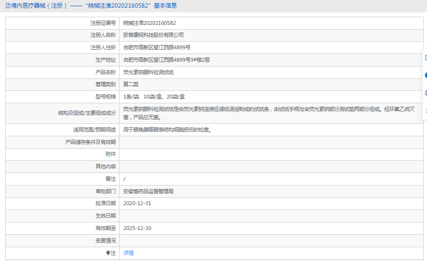Click the lightbulb icon beside 注 label

coord(108,253)
